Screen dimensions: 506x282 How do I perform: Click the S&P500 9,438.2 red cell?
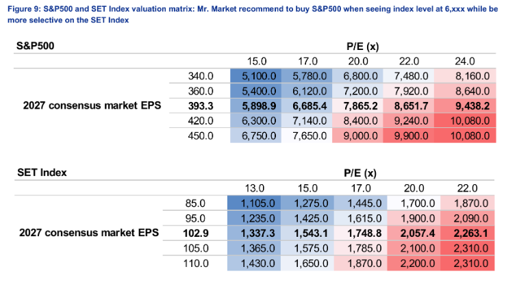click(465, 106)
